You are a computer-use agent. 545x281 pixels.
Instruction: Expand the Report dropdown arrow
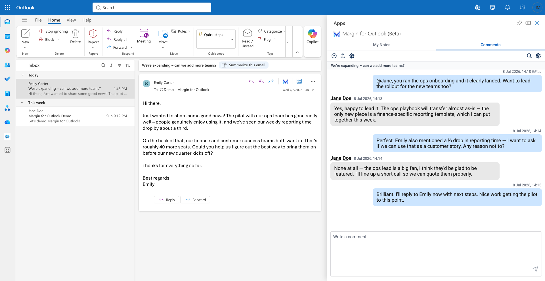click(x=93, y=48)
